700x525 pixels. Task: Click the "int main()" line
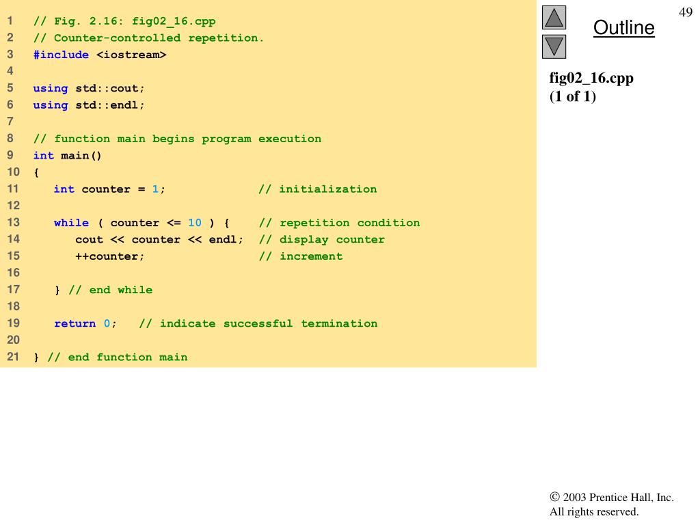tap(68, 155)
